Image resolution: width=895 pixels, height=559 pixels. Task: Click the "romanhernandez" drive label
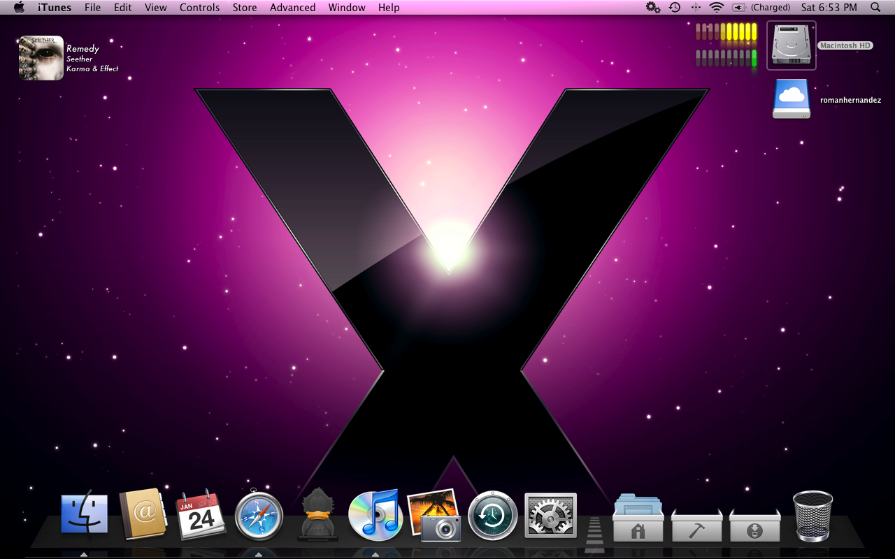(850, 100)
